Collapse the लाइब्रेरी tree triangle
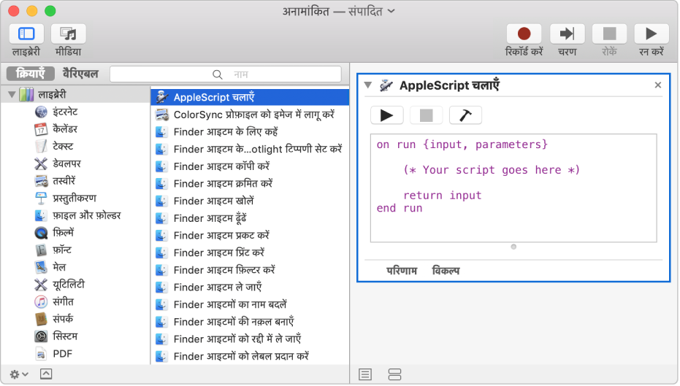 point(12,94)
